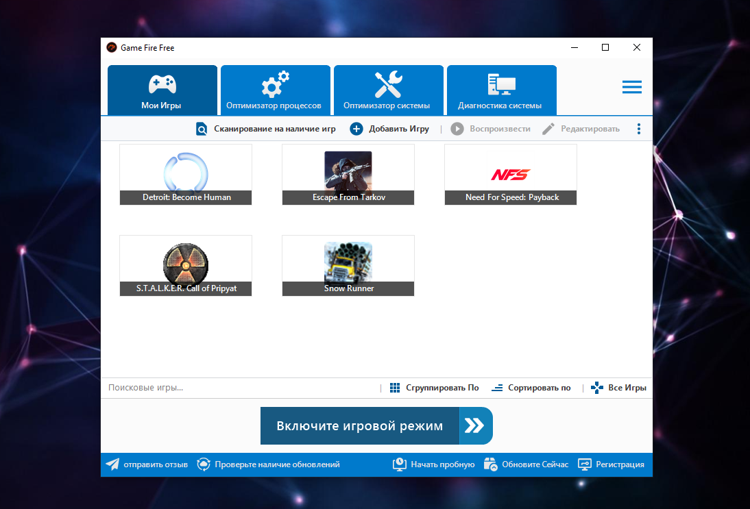Viewport: 750px width, 509px height.
Task: Switch to Оптимизатор системы tab
Action: (389, 90)
